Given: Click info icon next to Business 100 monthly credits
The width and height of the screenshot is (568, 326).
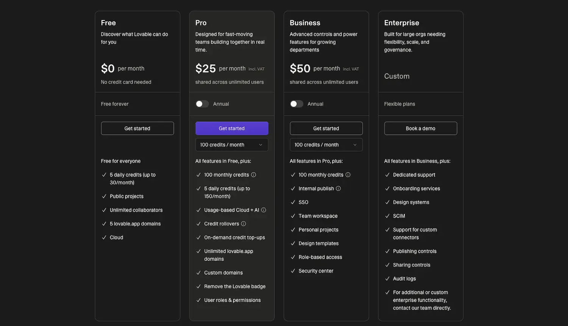Looking at the screenshot, I should 348,175.
